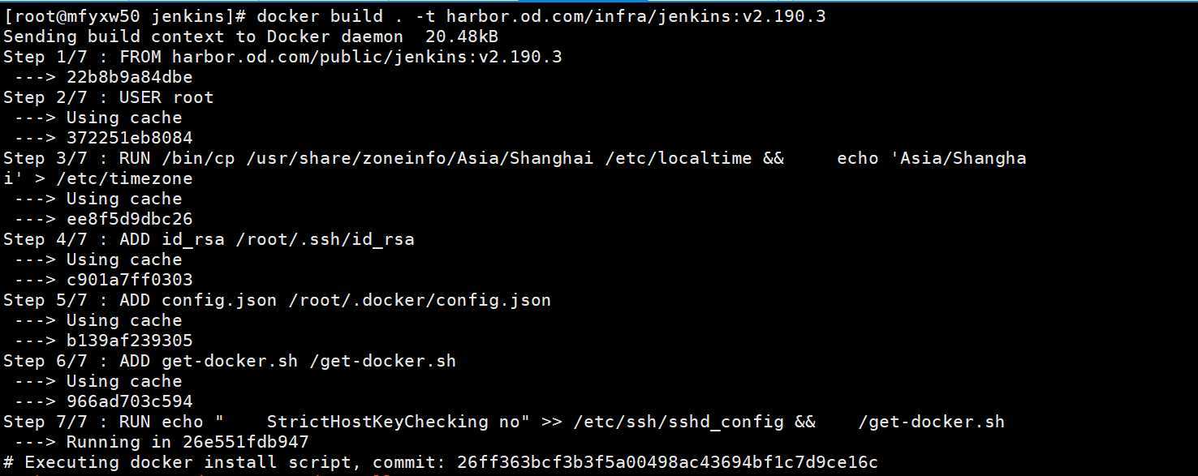The height and width of the screenshot is (476, 1198).
Task: Click the 'Sending build context' line
Action: pos(251,36)
